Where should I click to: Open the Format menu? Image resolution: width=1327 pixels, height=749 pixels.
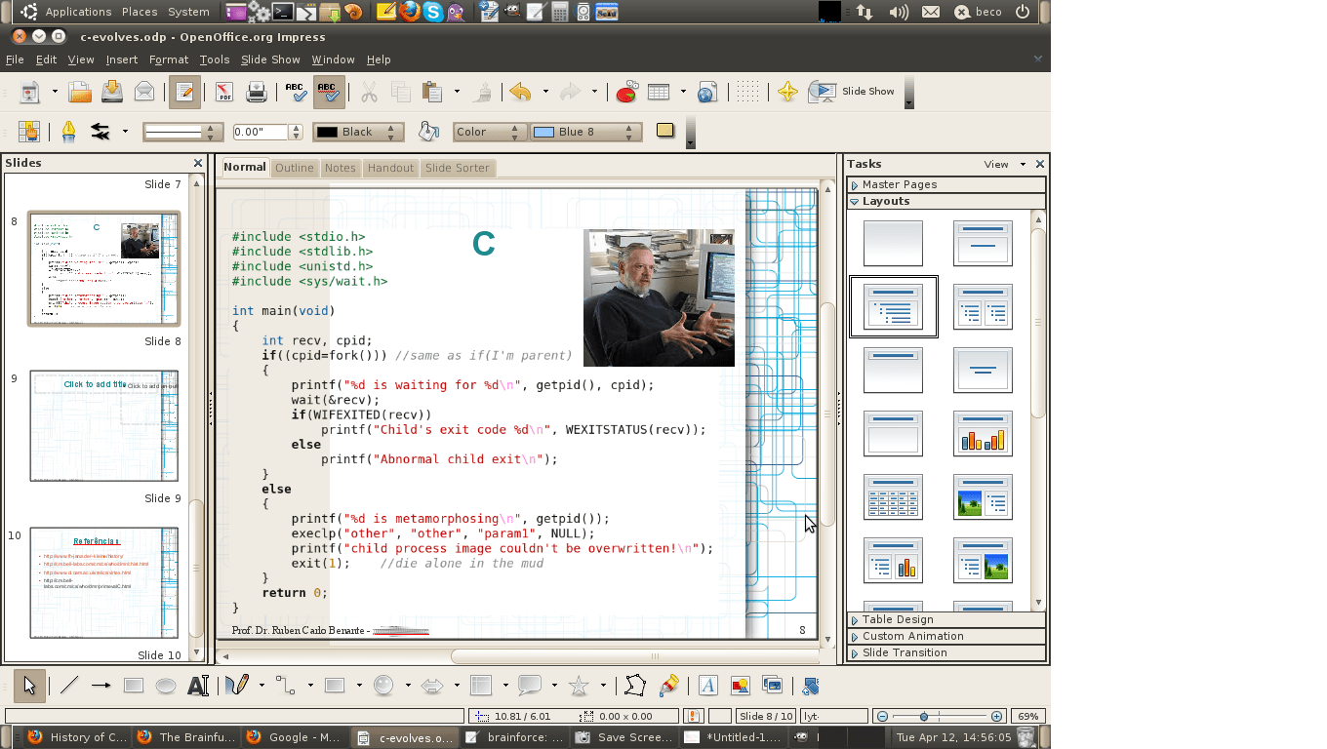pos(169,59)
